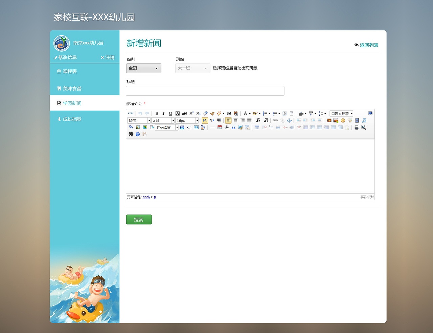
Task: Click the green 搜索 button
Action: [139, 219]
